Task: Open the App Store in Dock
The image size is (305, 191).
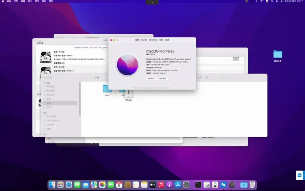Action: click(178, 184)
